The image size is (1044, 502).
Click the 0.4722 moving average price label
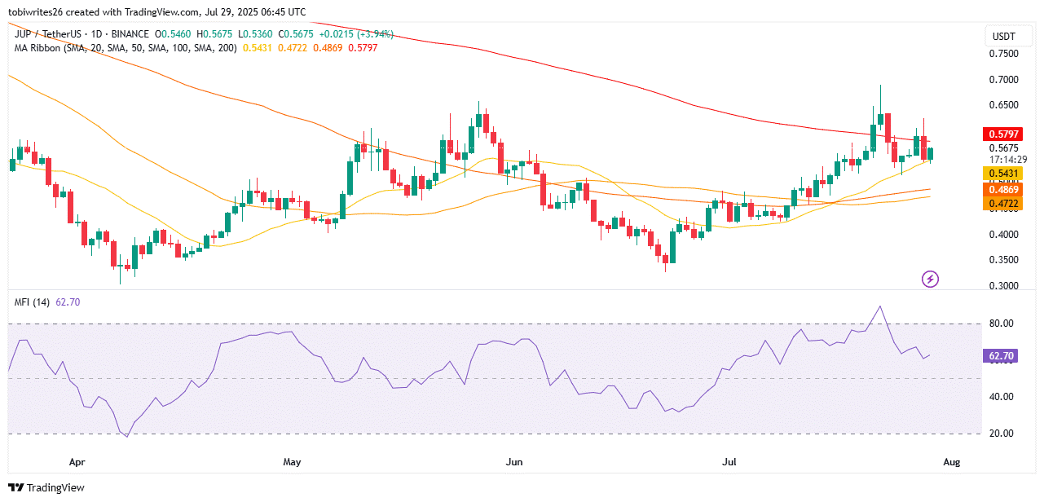(x=1003, y=203)
